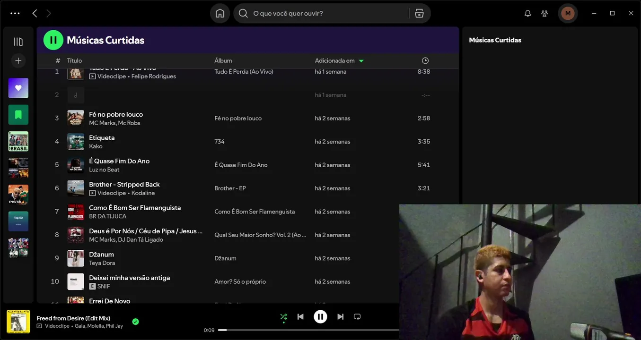Select the song Etiqueta
The width and height of the screenshot is (641, 340).
(x=102, y=137)
